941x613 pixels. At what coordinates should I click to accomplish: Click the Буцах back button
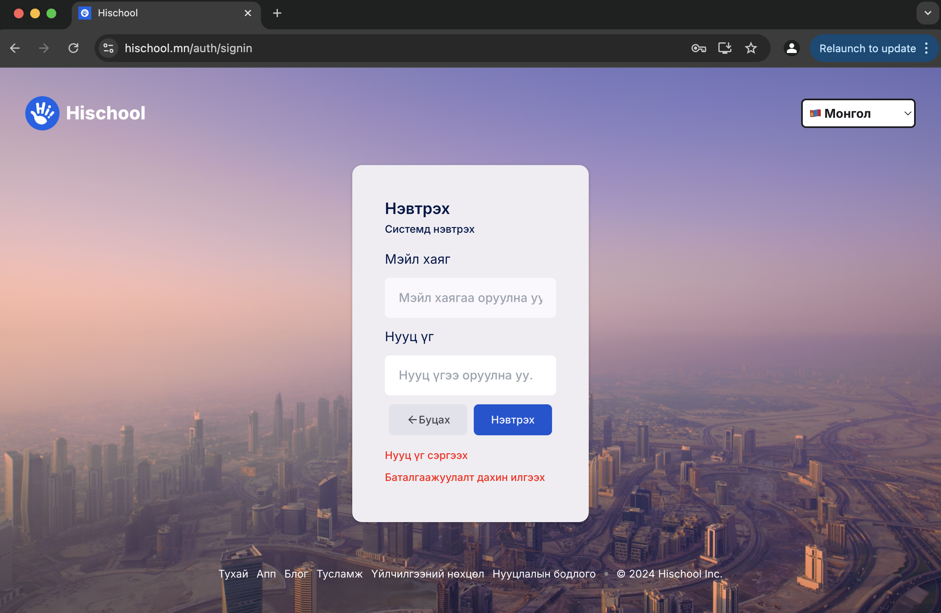coord(428,420)
